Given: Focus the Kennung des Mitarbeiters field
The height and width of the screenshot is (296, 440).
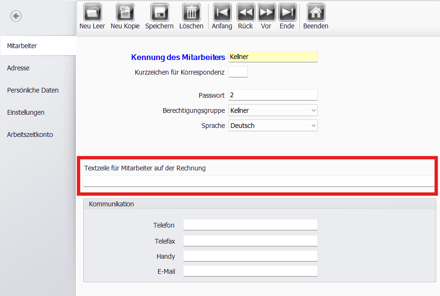Looking at the screenshot, I should point(273,57).
